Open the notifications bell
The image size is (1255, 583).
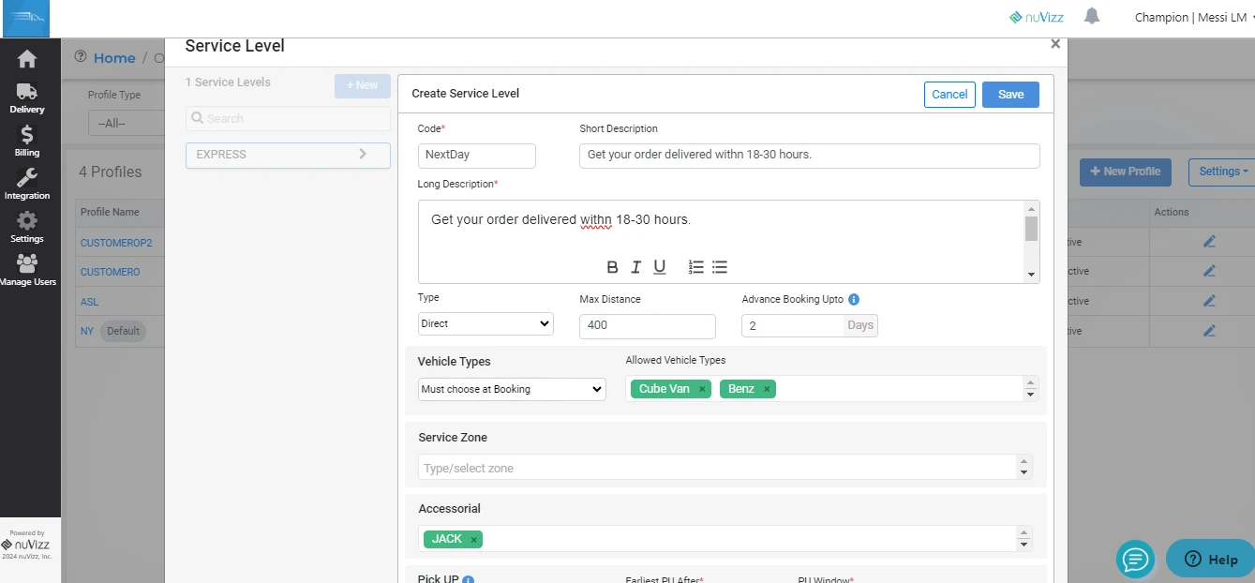(1091, 17)
